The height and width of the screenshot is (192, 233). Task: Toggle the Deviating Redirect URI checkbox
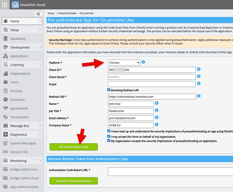109,90
